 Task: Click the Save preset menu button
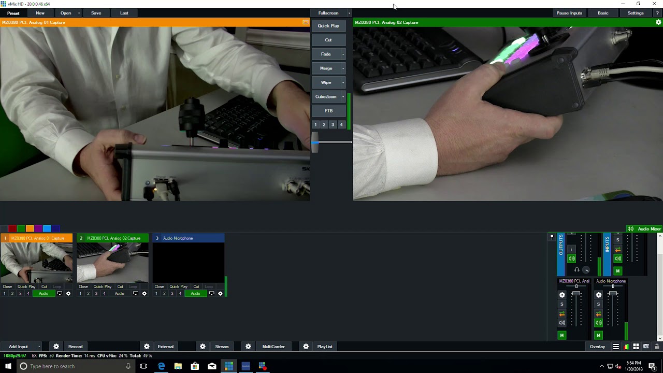click(96, 13)
